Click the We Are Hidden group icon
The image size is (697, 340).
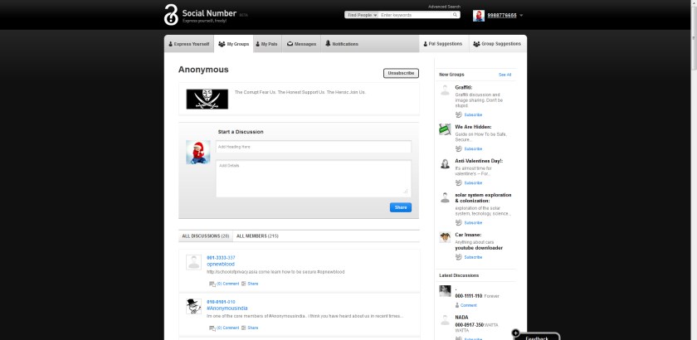point(446,129)
